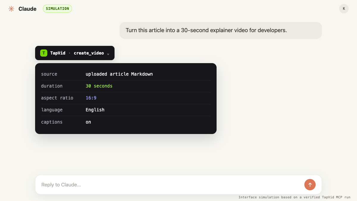Click the interface simulation footer note
The height and width of the screenshot is (201, 357).
[295, 197]
